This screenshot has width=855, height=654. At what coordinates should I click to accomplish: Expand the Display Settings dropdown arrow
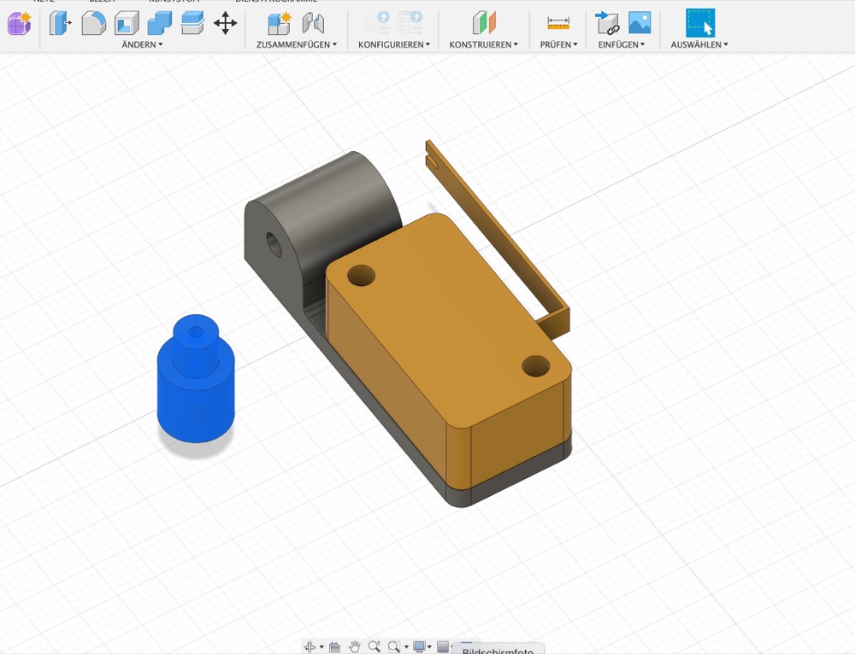pyautogui.click(x=430, y=647)
